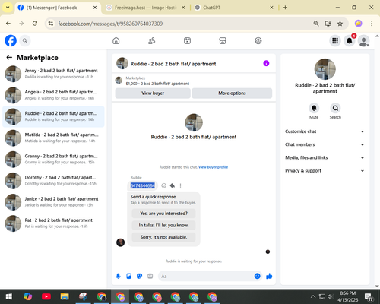Select the Messenger | Facebook tab
380x304 pixels.
(x=58, y=8)
